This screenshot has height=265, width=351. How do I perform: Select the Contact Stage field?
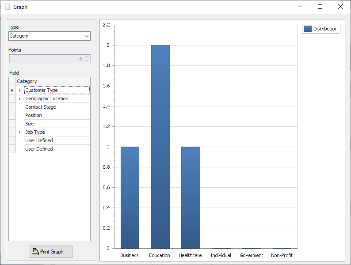[57, 107]
